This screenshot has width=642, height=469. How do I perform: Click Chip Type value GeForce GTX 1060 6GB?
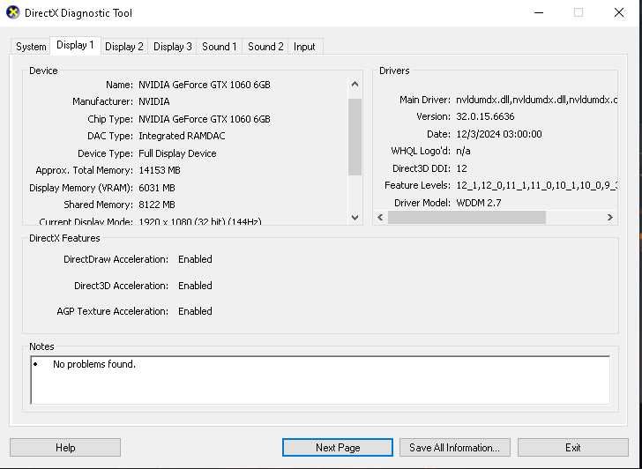tap(205, 119)
